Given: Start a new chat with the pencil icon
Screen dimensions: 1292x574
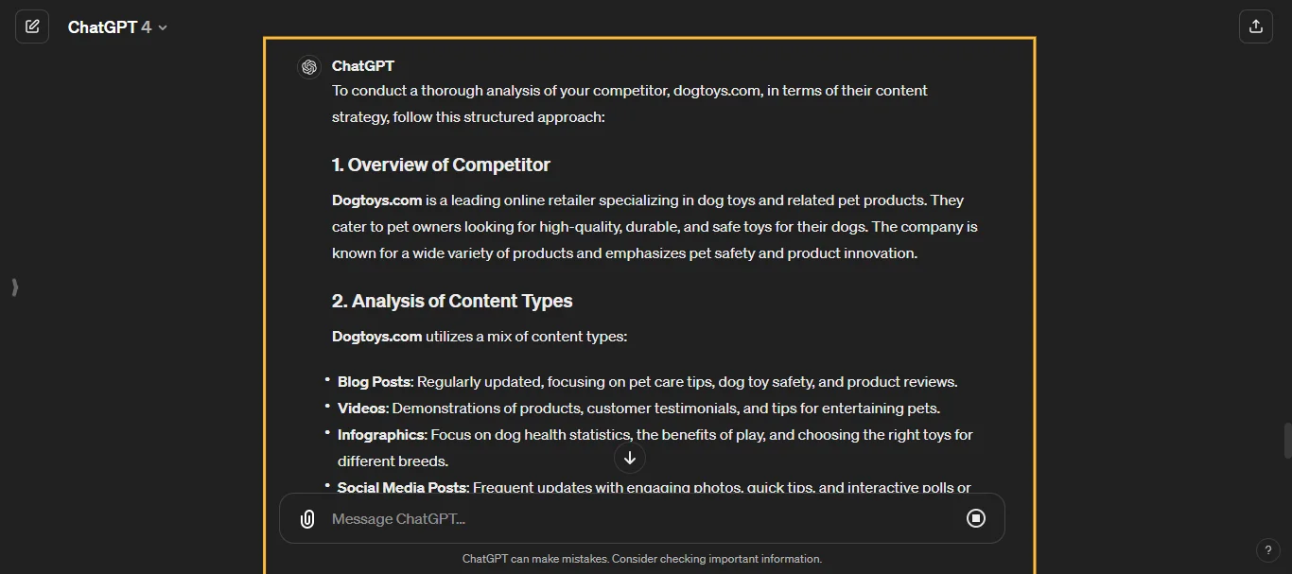Looking at the screenshot, I should coord(31,26).
